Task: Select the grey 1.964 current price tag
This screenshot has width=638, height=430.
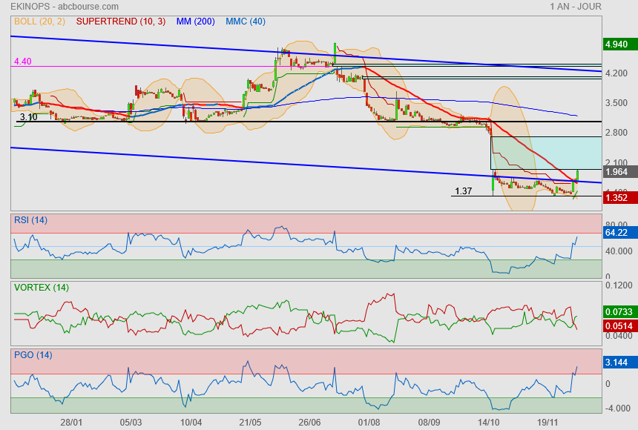Action: [x=616, y=172]
